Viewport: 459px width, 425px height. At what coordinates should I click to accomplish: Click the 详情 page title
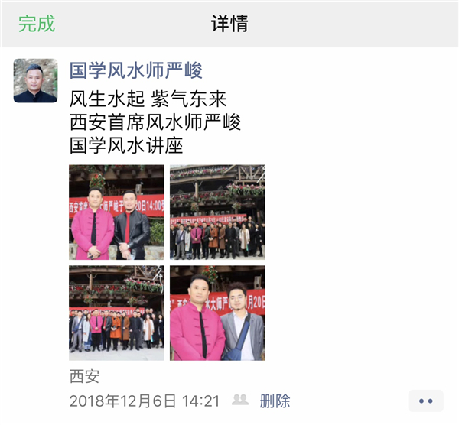tap(229, 24)
